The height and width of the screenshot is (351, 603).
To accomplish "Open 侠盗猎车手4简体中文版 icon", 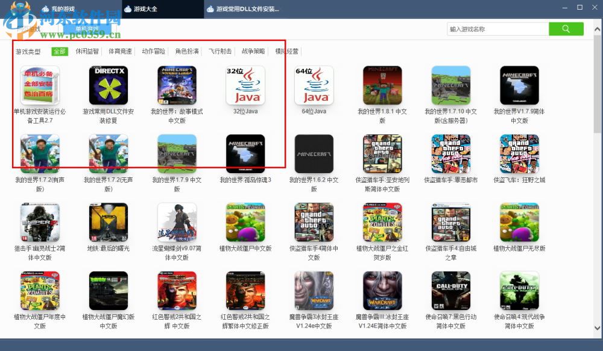I will tap(314, 222).
